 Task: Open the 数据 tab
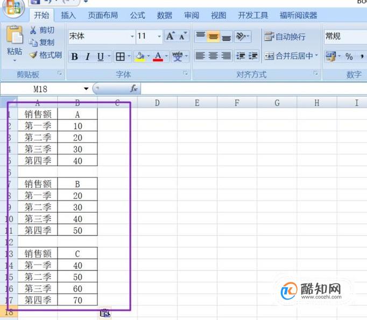click(165, 16)
